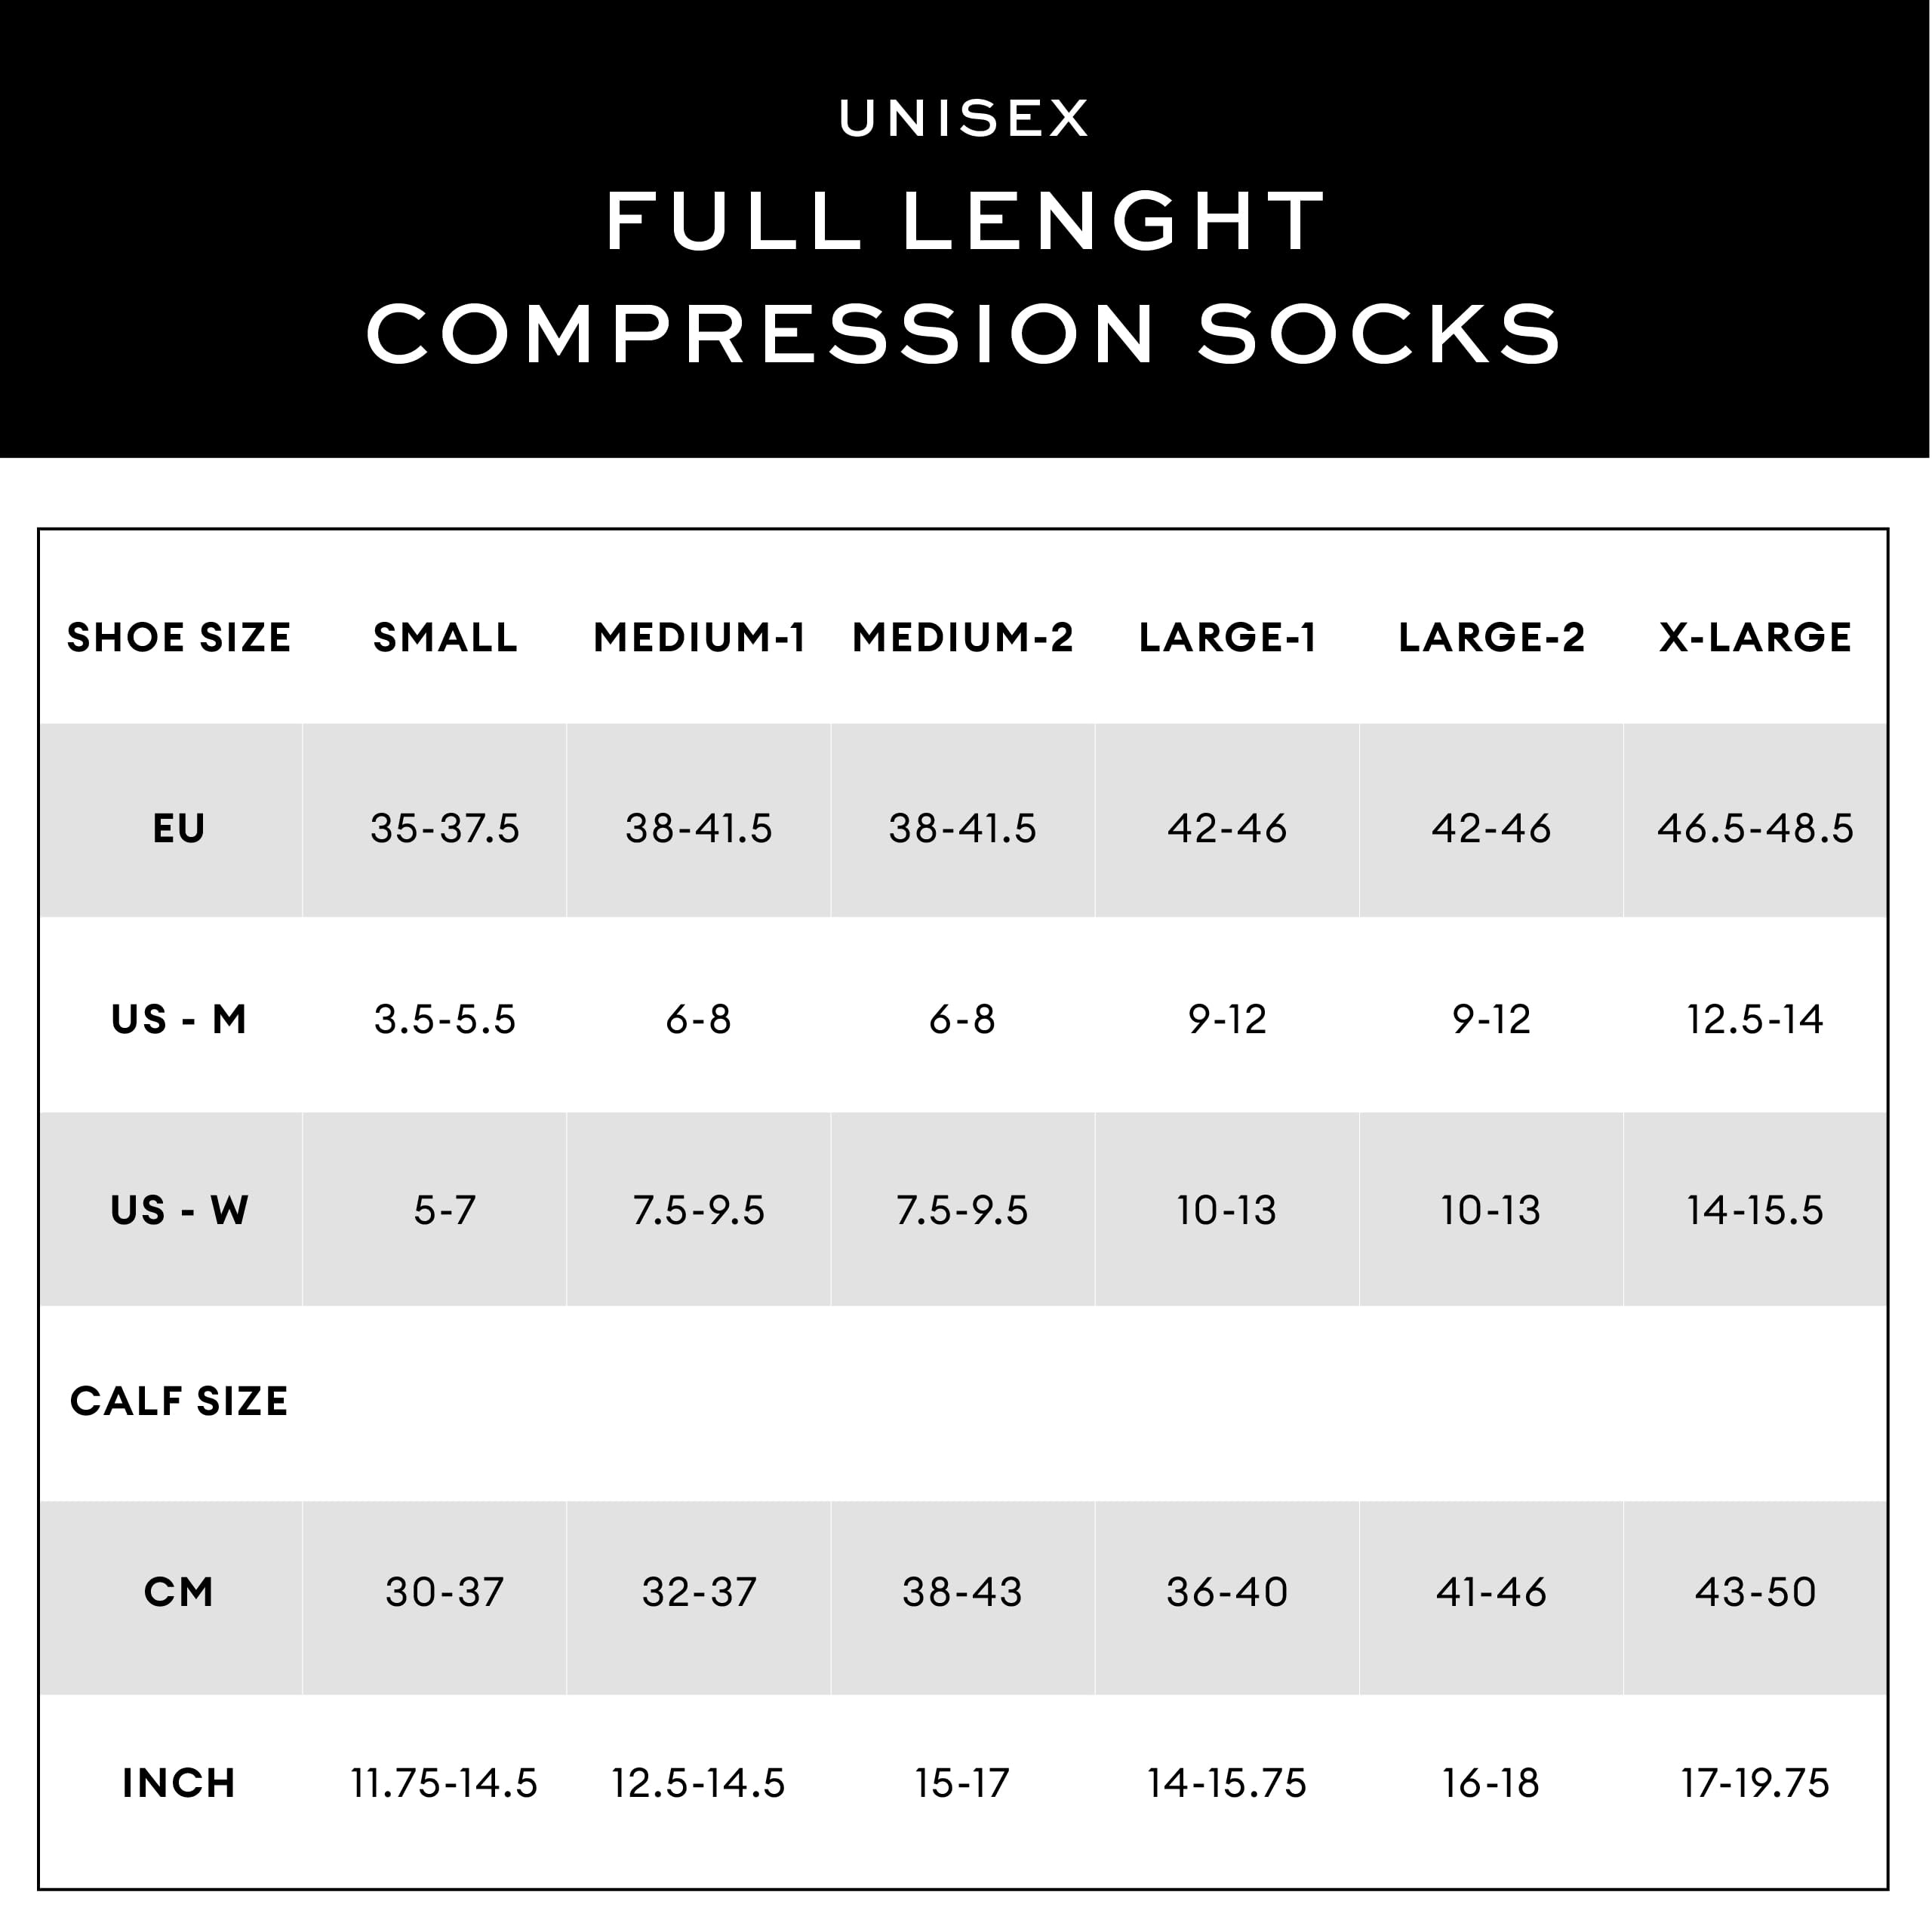Click the SMALL column header
The width and height of the screenshot is (1932, 1932).
445,637
